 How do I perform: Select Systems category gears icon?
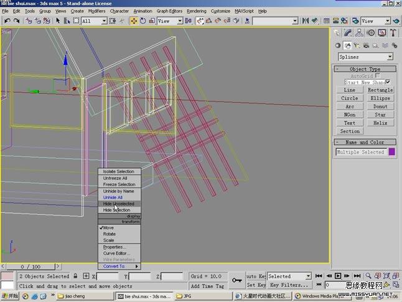point(395,45)
